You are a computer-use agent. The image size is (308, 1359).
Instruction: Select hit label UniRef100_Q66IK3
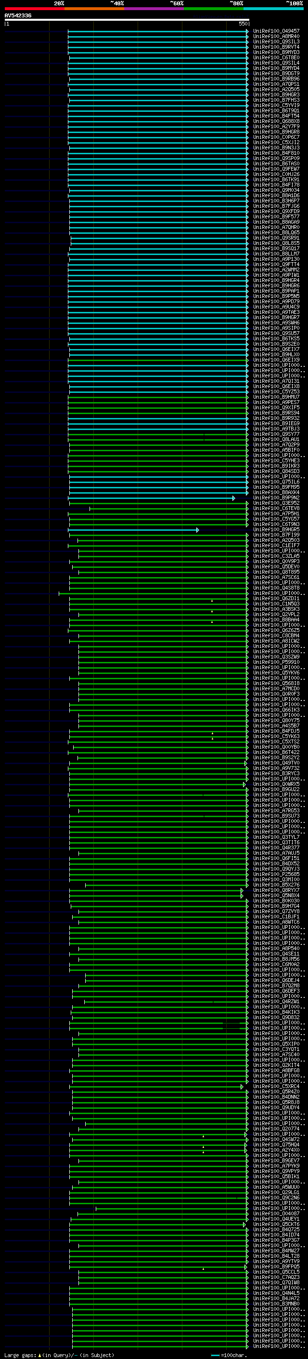click(276, 710)
